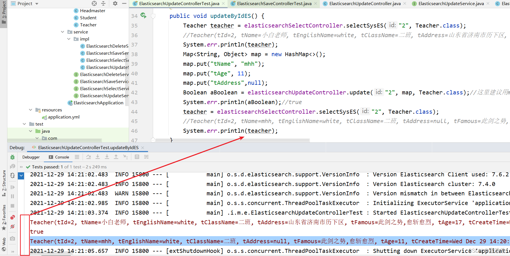This screenshot has width=510, height=256.
Task: Show more debug sidebar actions
Action: tap(12, 251)
